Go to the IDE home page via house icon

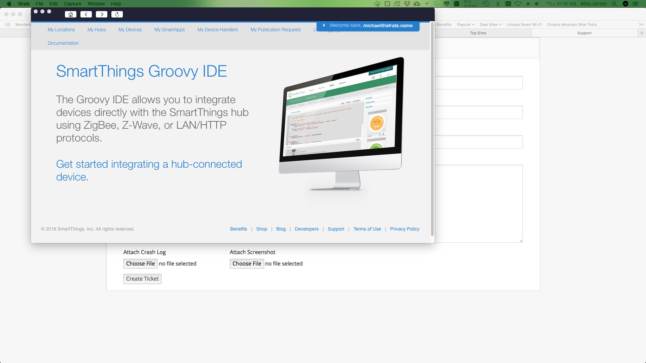coord(71,14)
